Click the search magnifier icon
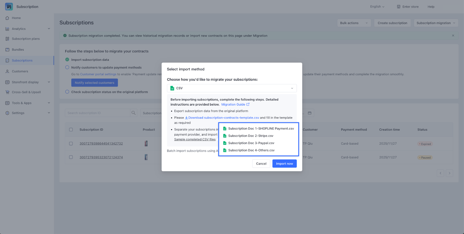The width and height of the screenshot is (464, 234). point(133,113)
